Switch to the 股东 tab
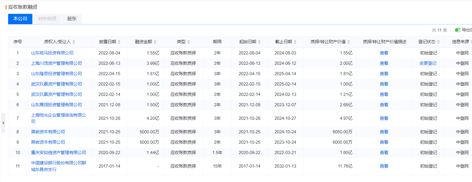This screenshot has height=182, width=472. pyautogui.click(x=72, y=19)
